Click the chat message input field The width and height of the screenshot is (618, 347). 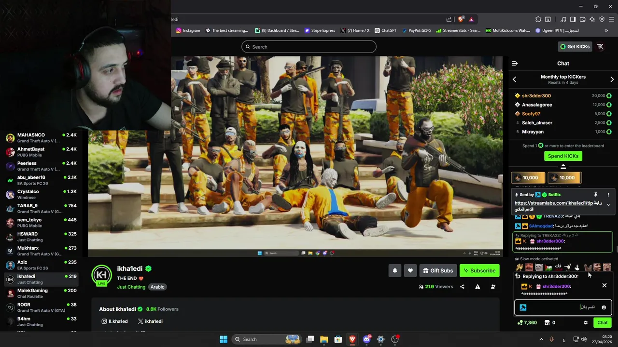pos(563,307)
